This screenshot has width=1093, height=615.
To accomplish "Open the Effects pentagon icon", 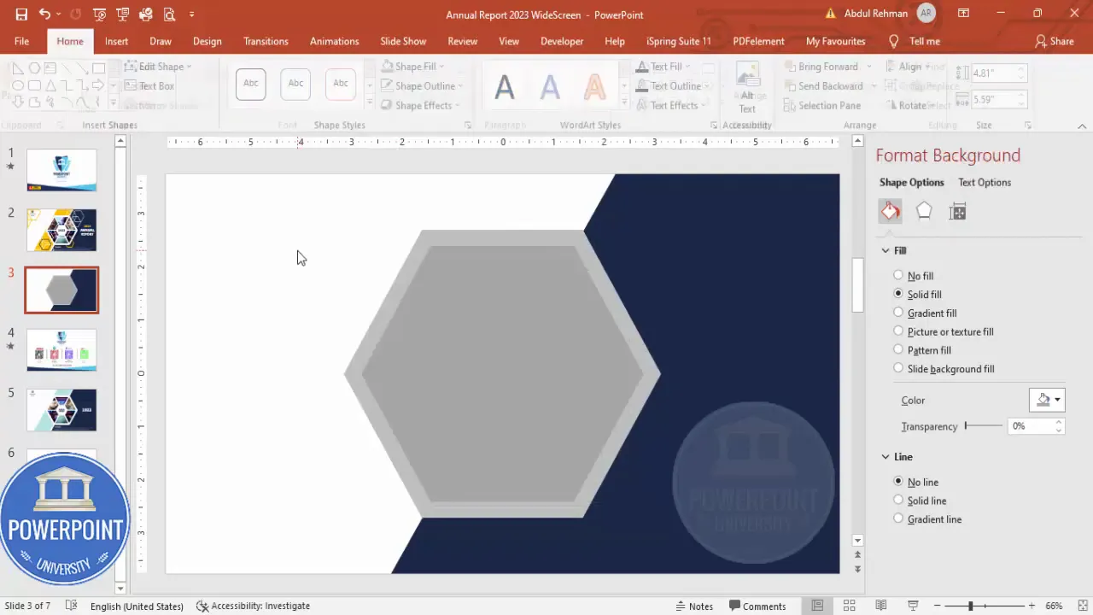I will (924, 212).
